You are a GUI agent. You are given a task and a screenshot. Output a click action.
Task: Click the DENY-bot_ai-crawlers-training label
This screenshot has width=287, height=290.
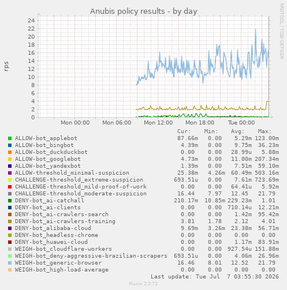tap(65, 221)
